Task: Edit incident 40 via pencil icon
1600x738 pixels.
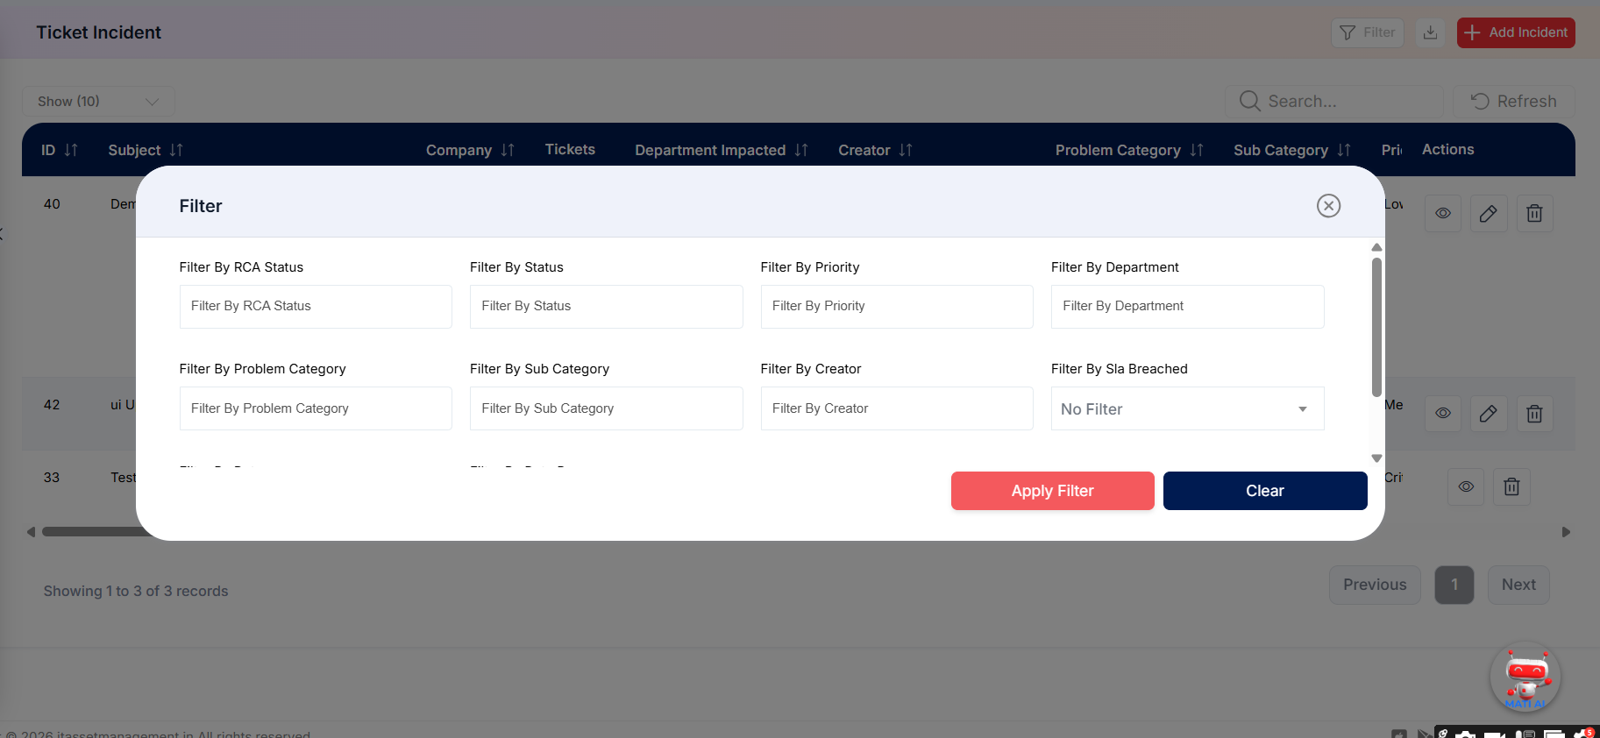Action: coord(1489,213)
